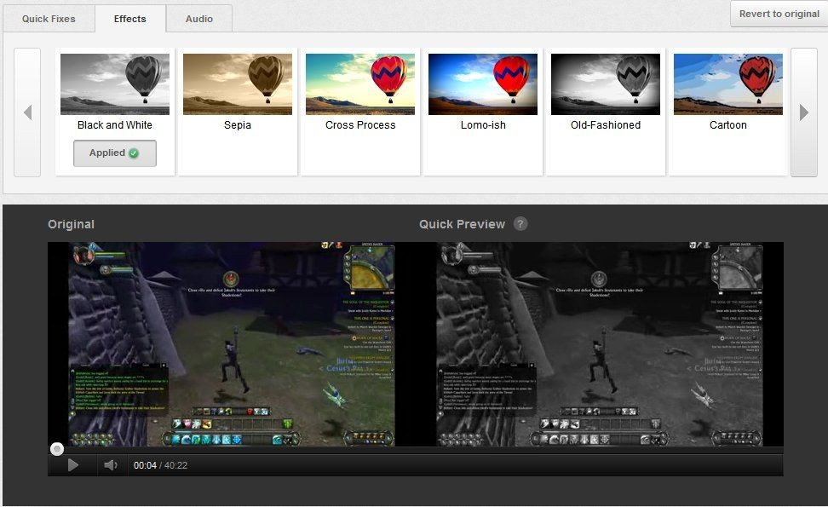Mute the video with speaker icon
Screen dimensions: 828x507
(x=111, y=465)
